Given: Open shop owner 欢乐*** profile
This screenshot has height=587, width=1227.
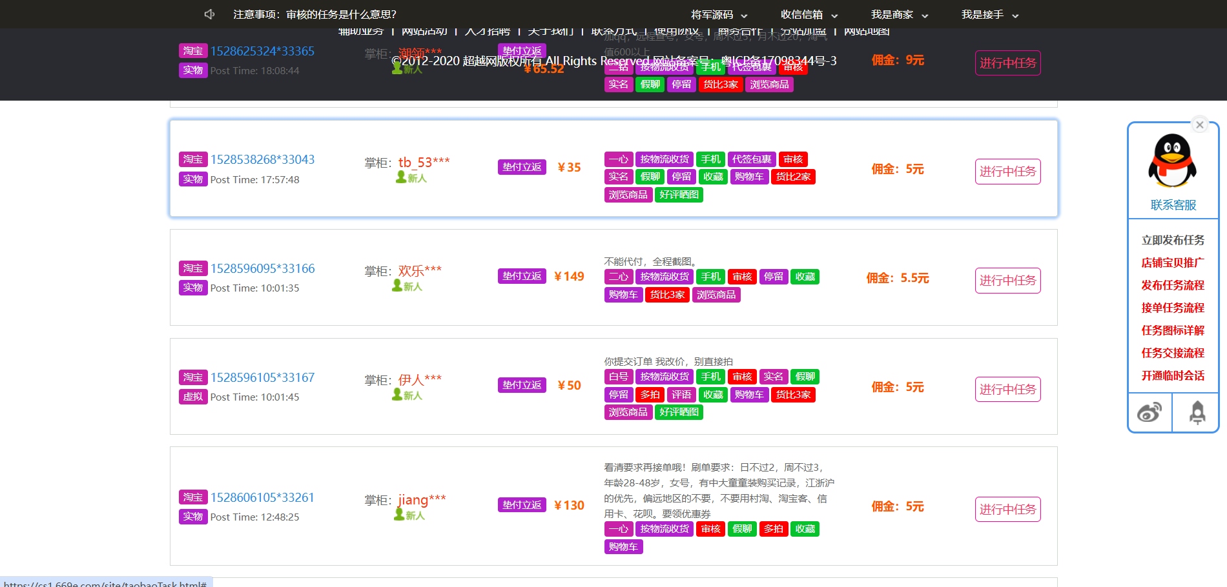Looking at the screenshot, I should tap(420, 270).
